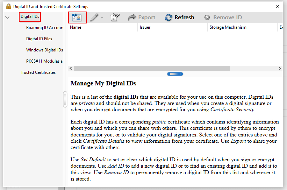The height and width of the screenshot is (190, 287).
Task: Sort by the Issuer column header
Action: (x=172, y=27)
